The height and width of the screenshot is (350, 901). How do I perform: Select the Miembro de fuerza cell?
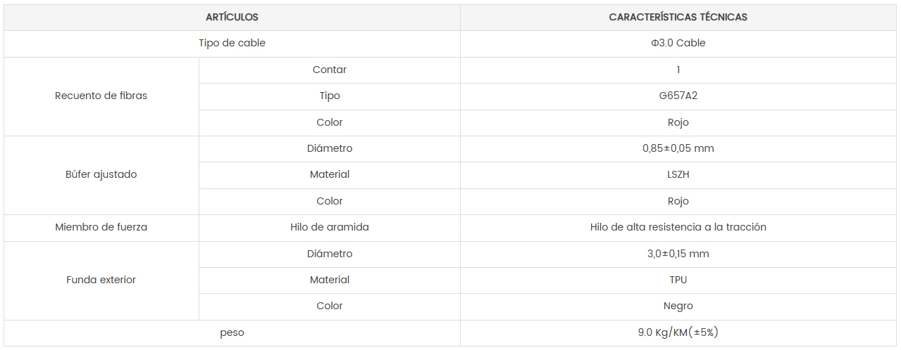coord(101,227)
